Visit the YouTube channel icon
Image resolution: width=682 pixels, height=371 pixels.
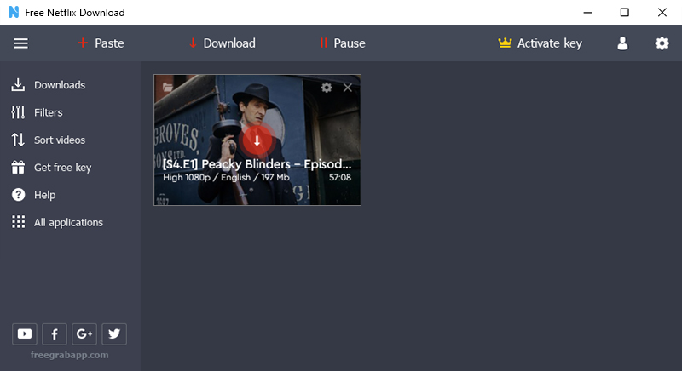25,334
